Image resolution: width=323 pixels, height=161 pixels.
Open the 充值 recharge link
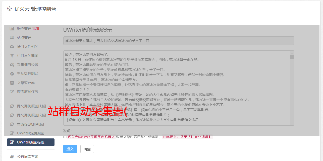(36, 29)
